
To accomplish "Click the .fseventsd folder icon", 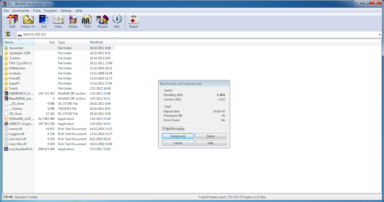I will 6,48.
